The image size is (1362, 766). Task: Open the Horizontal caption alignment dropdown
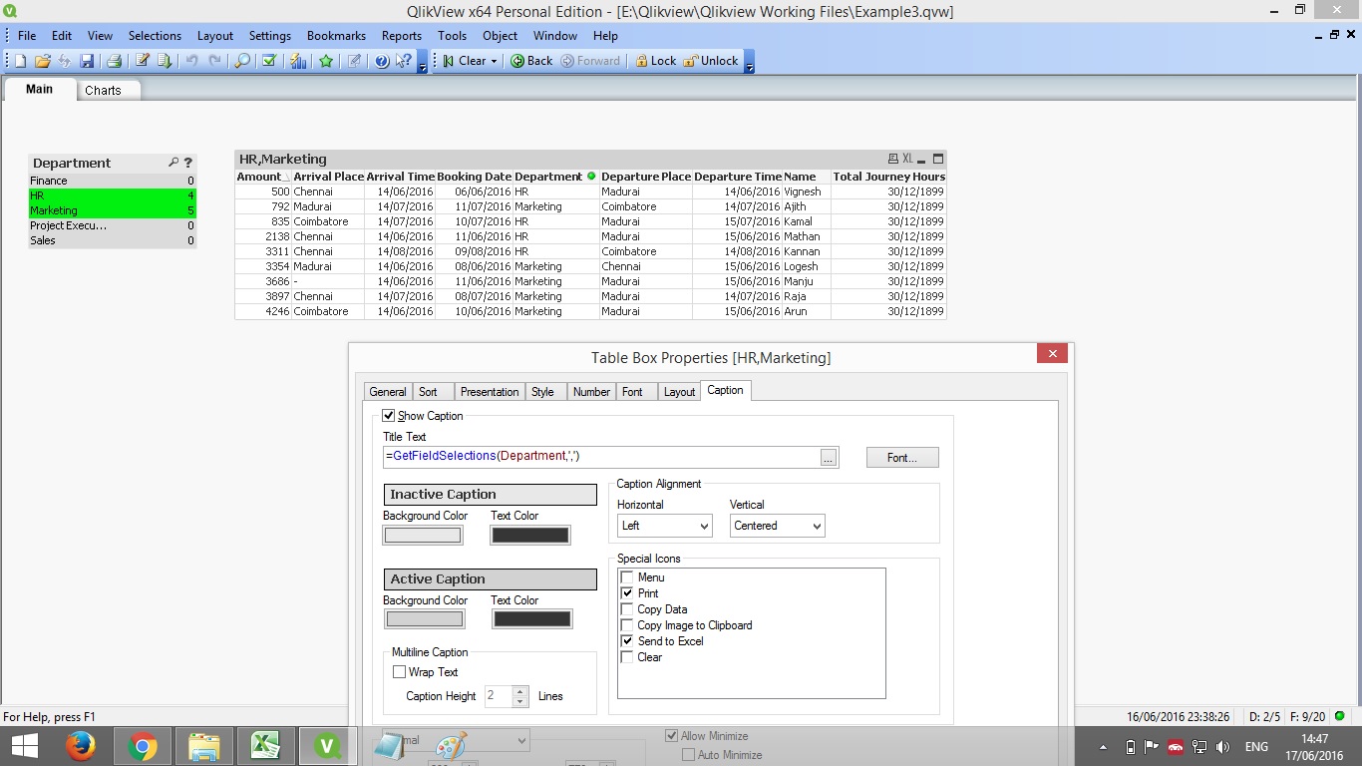click(664, 526)
